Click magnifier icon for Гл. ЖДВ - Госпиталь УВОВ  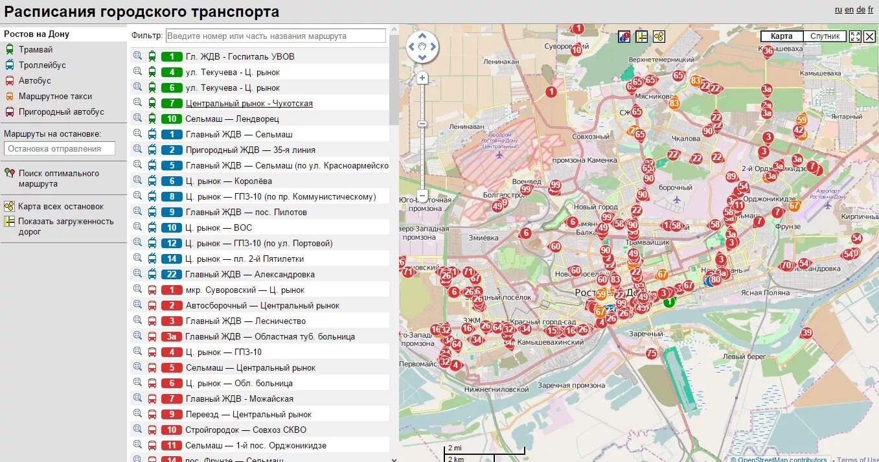[137, 56]
